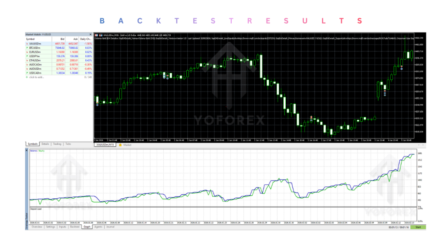This screenshot has width=446, height=251.
Task: Click the 'click to add...' symbol field
Action: coord(37,77)
